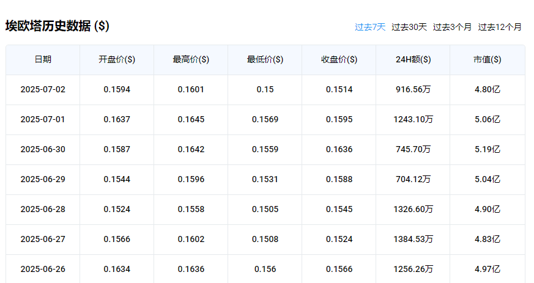Select the 过去7天 time range tab
This screenshot has width=534, height=283.
pos(370,27)
